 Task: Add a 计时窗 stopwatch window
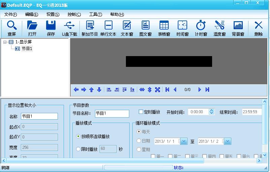[201, 28]
